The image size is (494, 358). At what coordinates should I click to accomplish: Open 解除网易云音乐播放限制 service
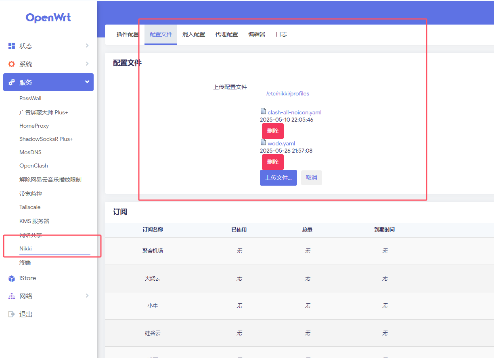tap(50, 180)
